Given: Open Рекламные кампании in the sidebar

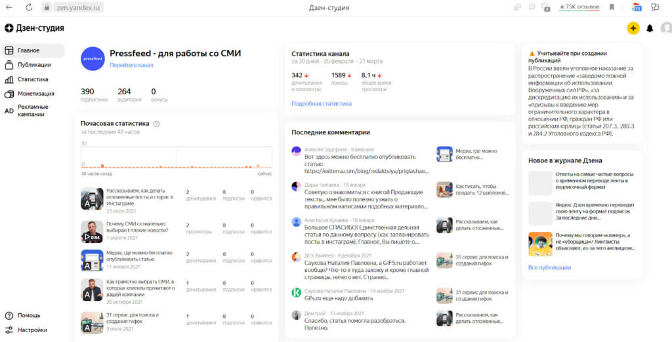Looking at the screenshot, I should (x=32, y=111).
